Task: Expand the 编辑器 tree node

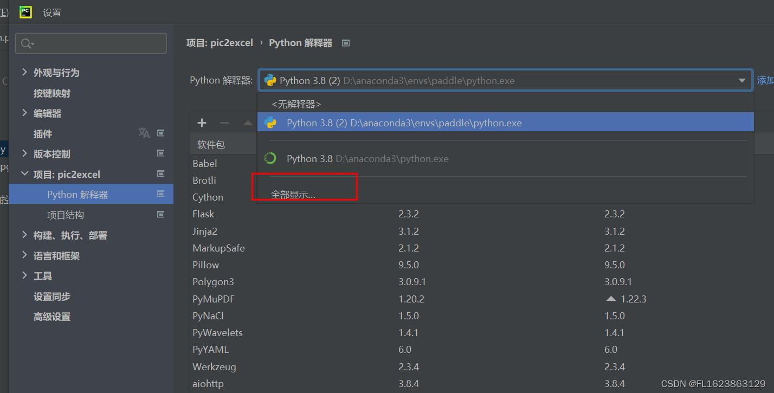Action: [24, 113]
